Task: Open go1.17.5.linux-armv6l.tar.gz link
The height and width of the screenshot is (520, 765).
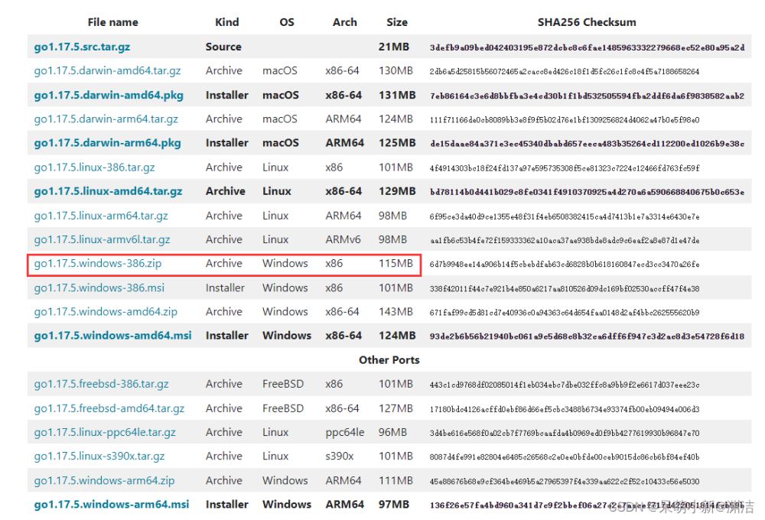Action: point(102,239)
